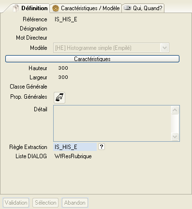This screenshot has width=192, height=209.
Task: Expand the Modèle dropdown arrow
Action: (x=164, y=48)
